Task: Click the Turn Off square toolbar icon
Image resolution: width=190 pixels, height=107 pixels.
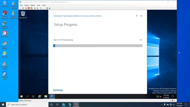Action: pyautogui.click(x=26, y=8)
